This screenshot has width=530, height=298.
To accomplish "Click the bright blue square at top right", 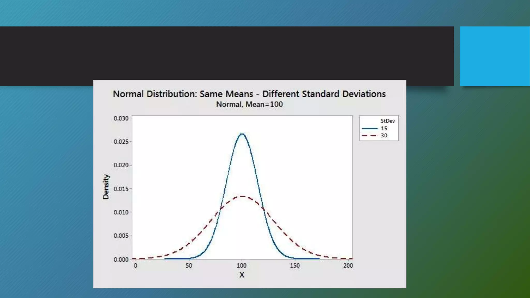I will tap(495, 56).
